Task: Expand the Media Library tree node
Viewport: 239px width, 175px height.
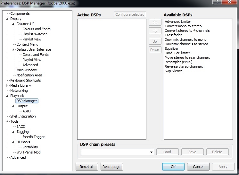Action: (7, 85)
